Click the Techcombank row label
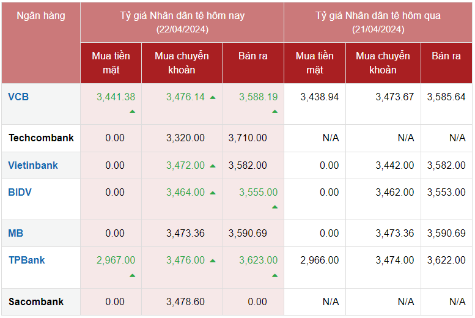The width and height of the screenshot is (475, 318). [41, 138]
